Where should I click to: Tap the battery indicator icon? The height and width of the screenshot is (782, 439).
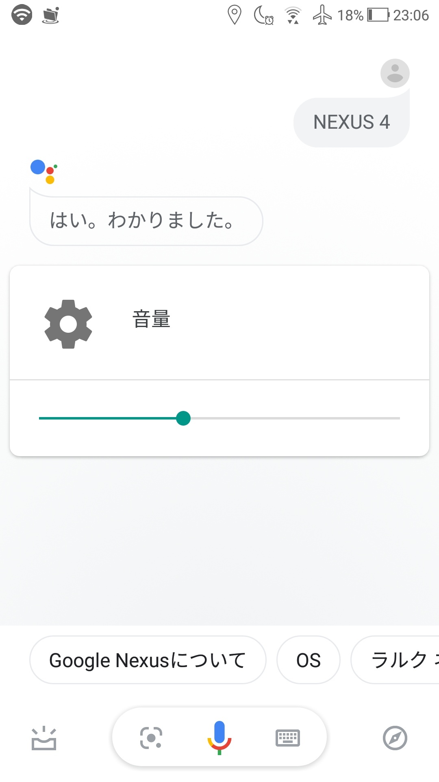378,15
